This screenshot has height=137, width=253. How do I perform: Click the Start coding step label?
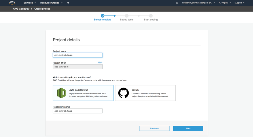151,20
